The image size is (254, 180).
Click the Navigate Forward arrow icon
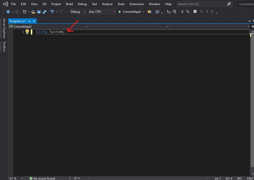coord(17,12)
